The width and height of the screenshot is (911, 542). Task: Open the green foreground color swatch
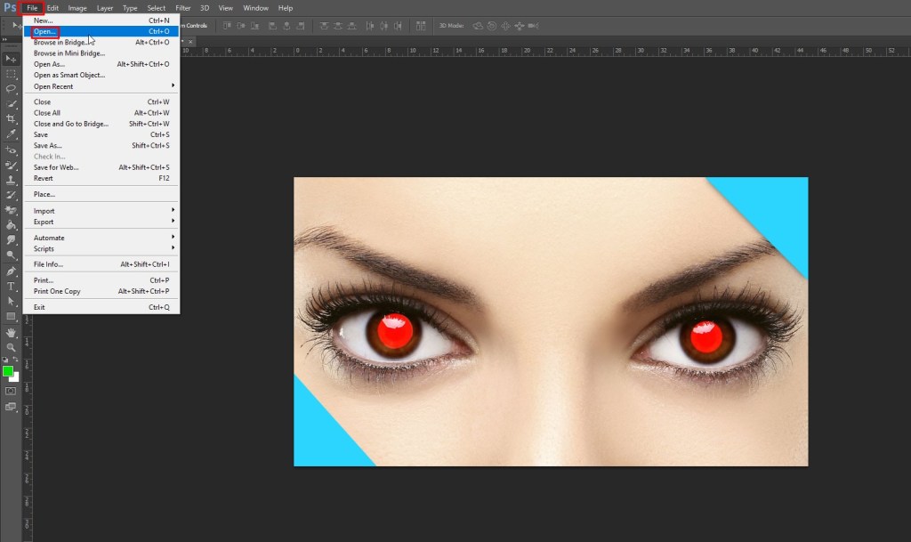coord(8,370)
